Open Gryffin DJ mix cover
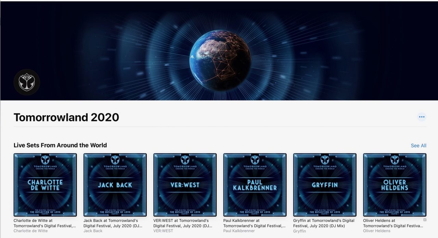Screen dimensions: 438x238 click(325, 185)
